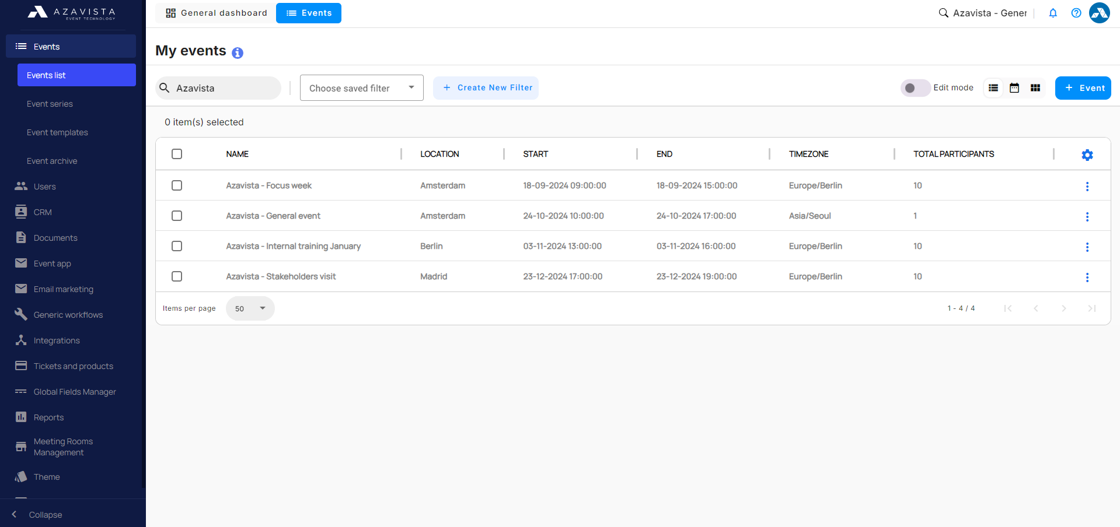Open Event archive in sidebar
The height and width of the screenshot is (527, 1120).
pyautogui.click(x=52, y=161)
